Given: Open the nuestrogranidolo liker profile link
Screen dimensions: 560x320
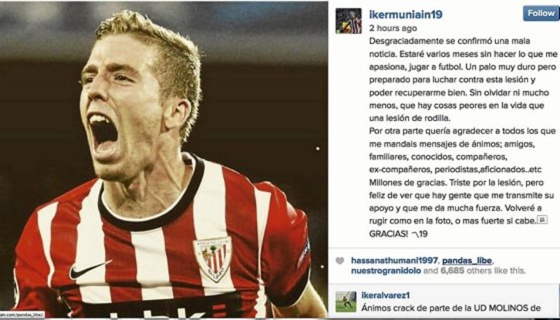Looking at the screenshot, I should (x=386, y=271).
